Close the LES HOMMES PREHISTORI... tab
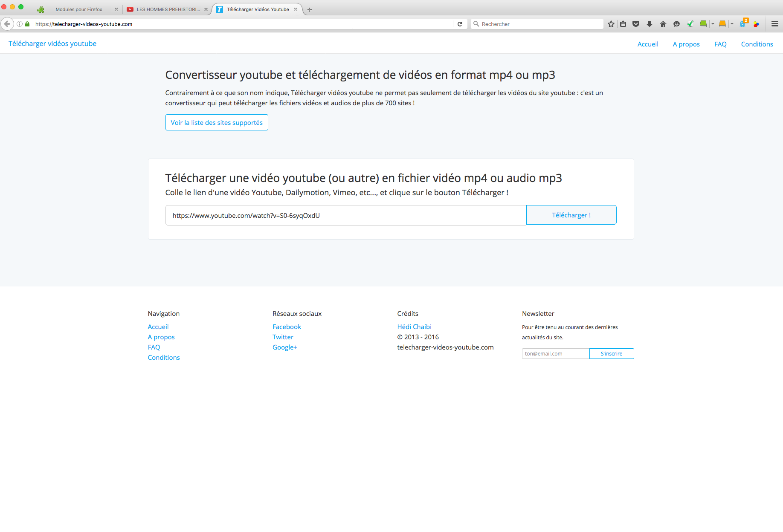This screenshot has width=783, height=532. coord(206,9)
